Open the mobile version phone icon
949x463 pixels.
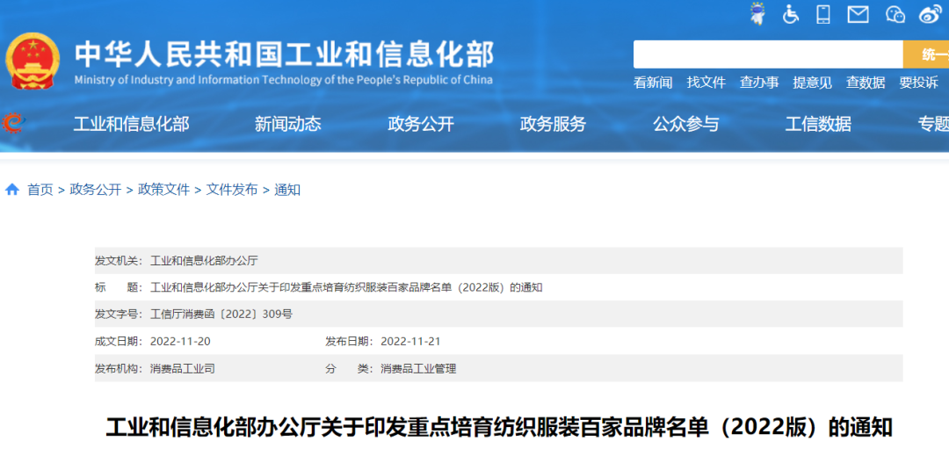coord(823,14)
